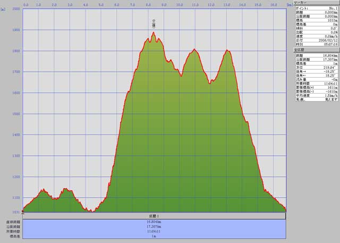Click the second peak near 11 km
Screen dimensions: 340x243
pyautogui.click(x=194, y=49)
